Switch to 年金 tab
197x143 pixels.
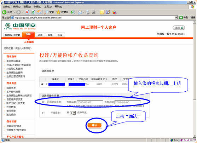[x=60, y=35]
